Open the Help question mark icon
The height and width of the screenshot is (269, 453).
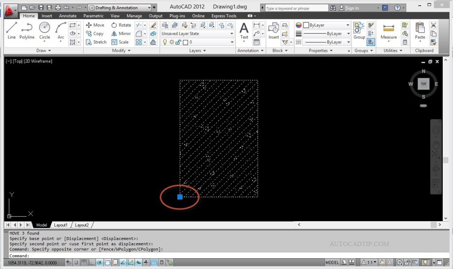[398, 8]
